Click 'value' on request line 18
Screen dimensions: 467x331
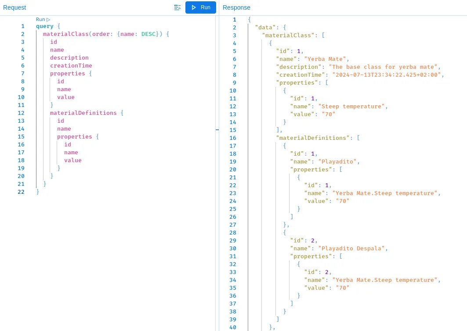pos(72,160)
